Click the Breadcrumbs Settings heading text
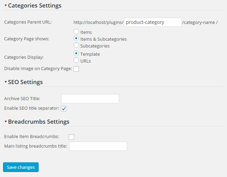The image size is (227, 177). pos(39,122)
